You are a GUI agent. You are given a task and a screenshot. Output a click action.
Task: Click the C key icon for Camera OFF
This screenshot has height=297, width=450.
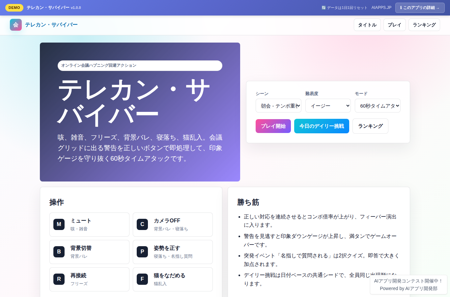click(142, 224)
